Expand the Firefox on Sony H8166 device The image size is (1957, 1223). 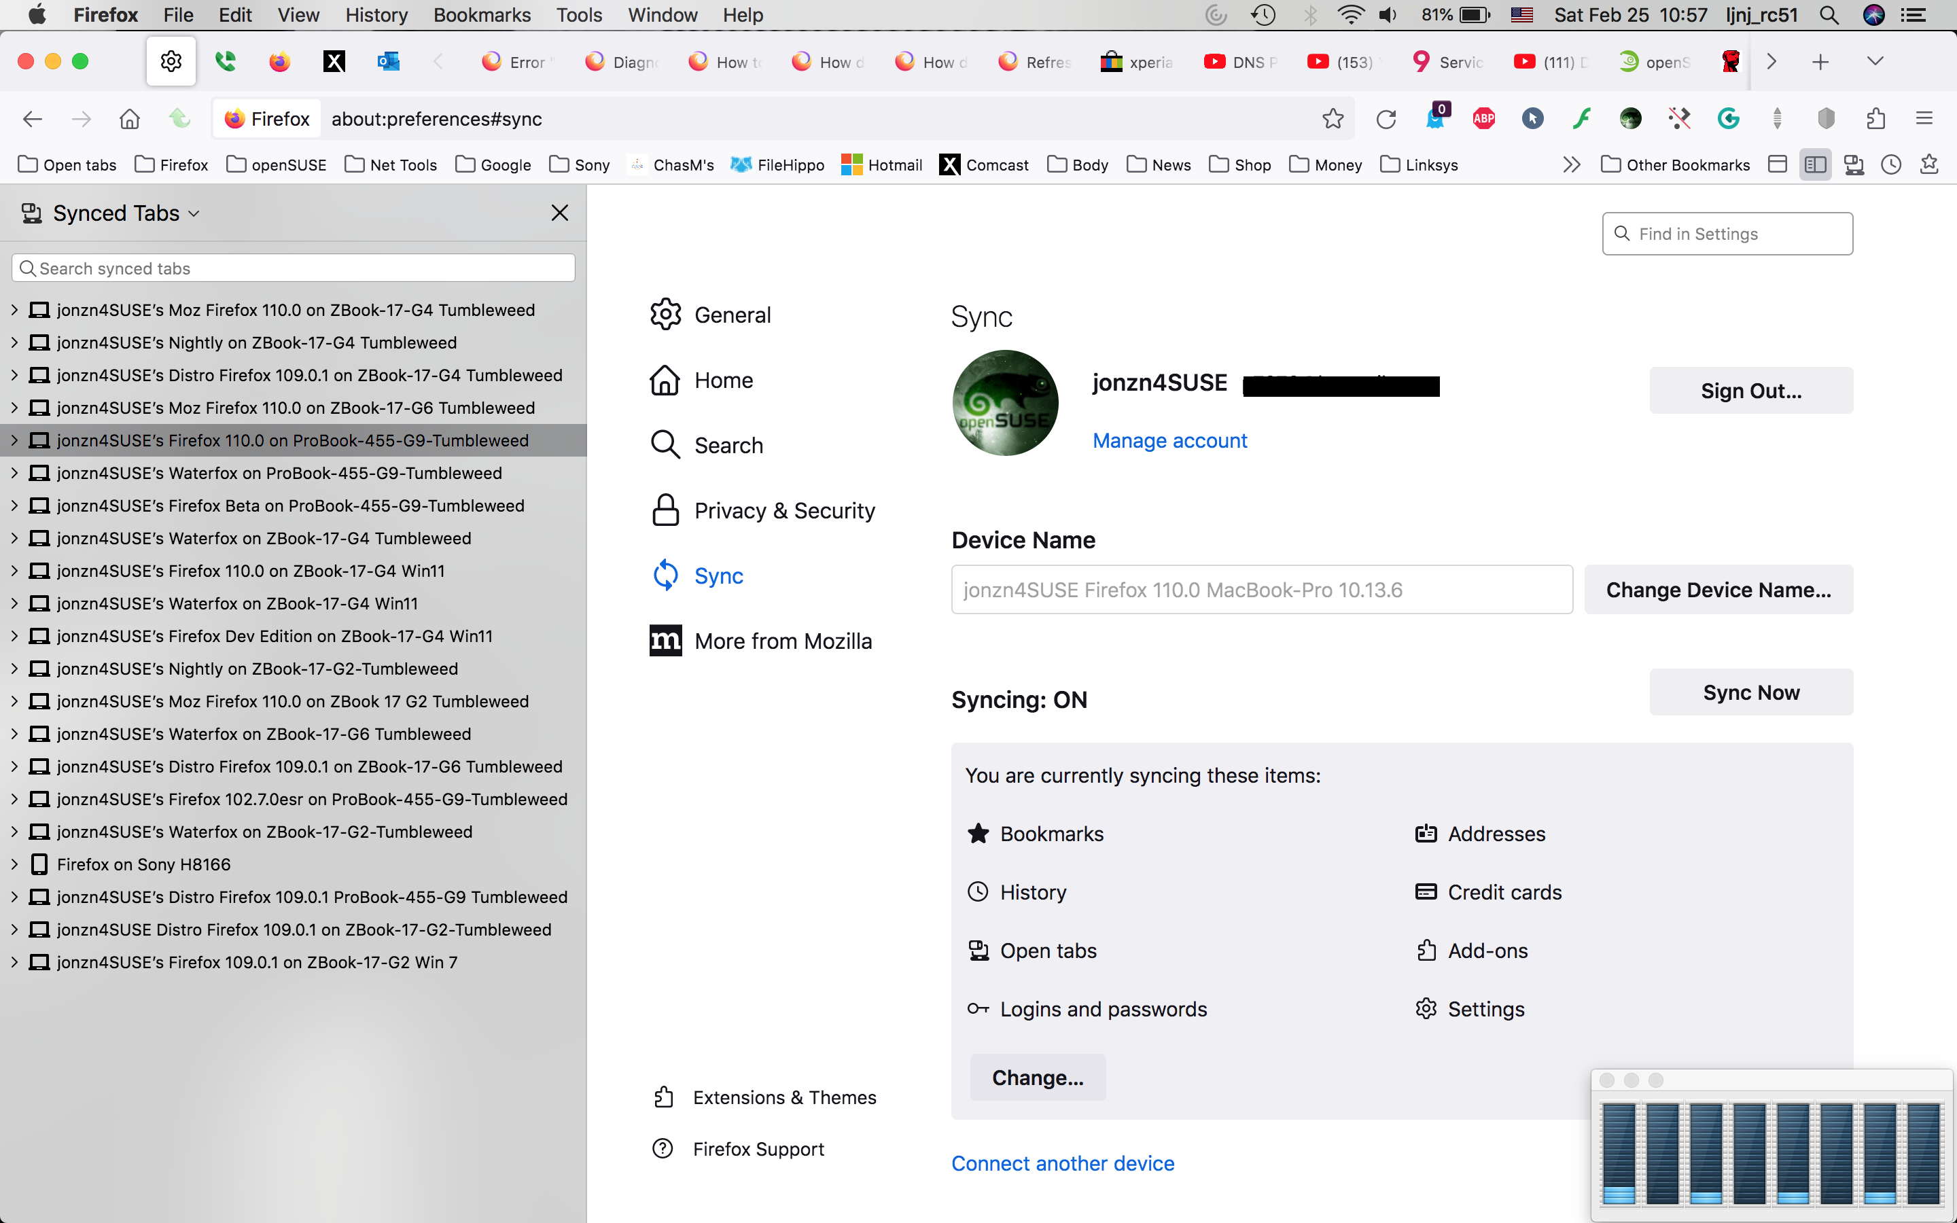pyautogui.click(x=14, y=864)
